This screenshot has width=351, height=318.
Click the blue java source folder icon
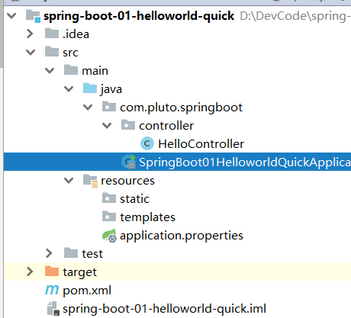[90, 88]
